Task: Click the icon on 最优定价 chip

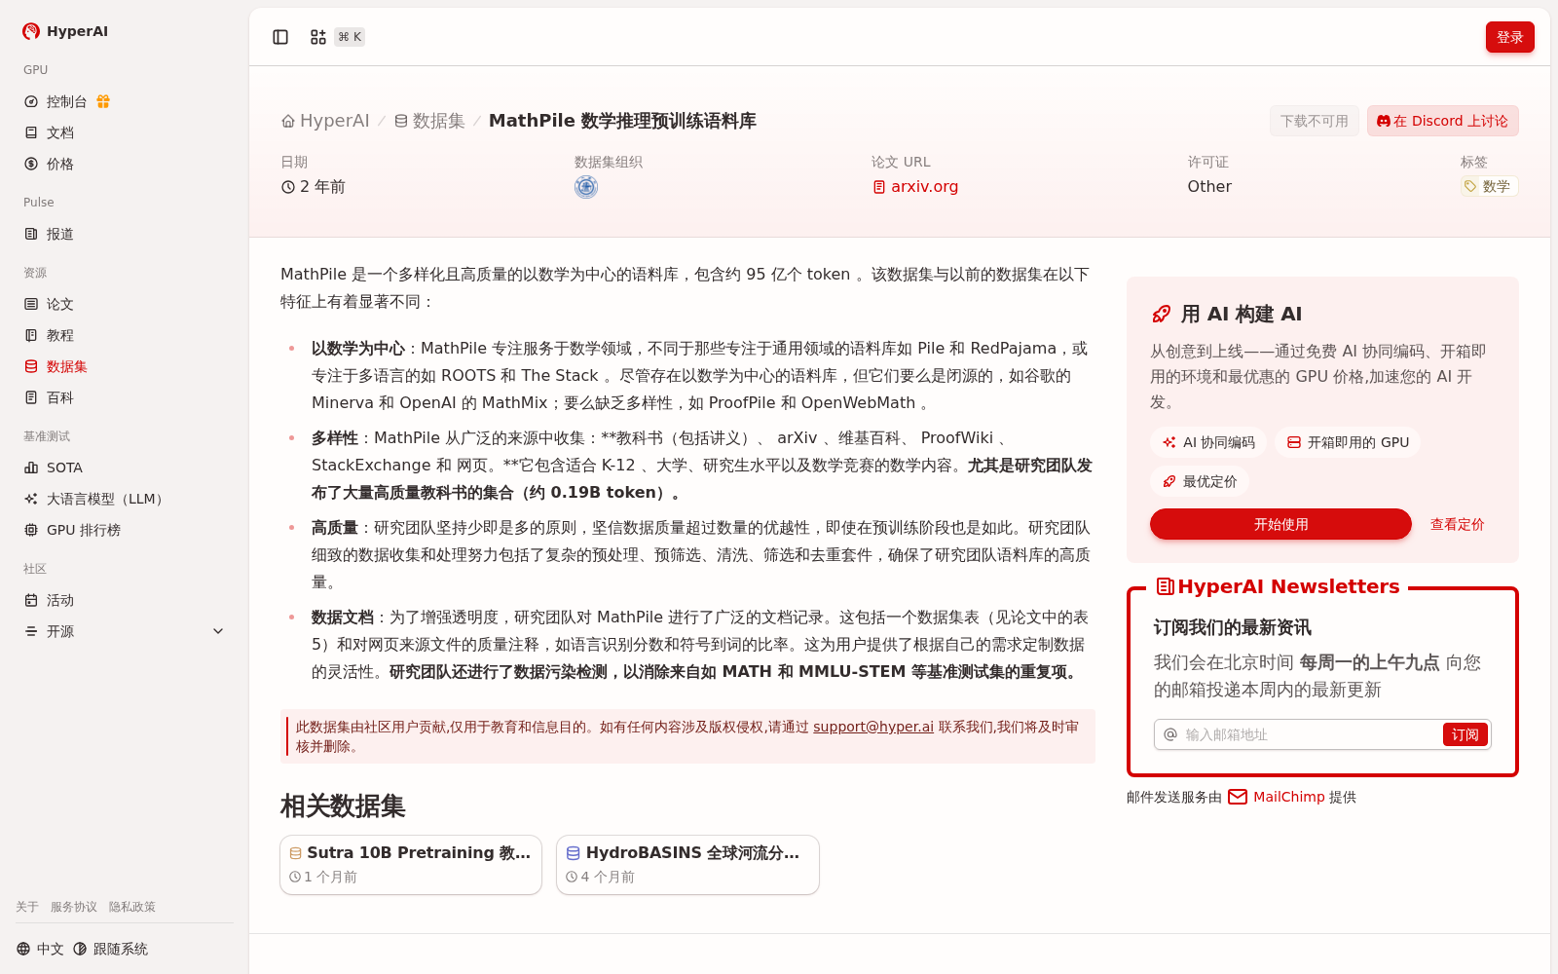Action: click(1169, 481)
